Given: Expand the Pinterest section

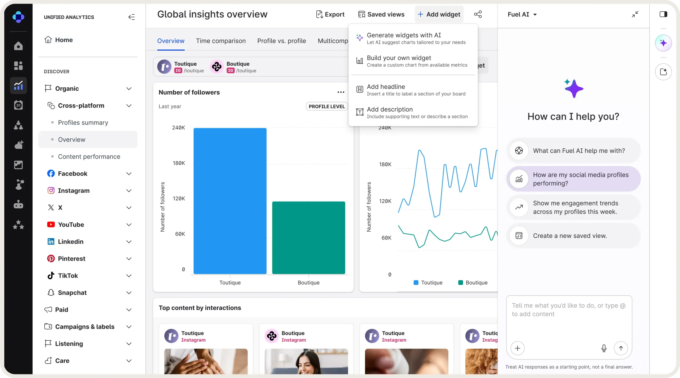Looking at the screenshot, I should 129,259.
